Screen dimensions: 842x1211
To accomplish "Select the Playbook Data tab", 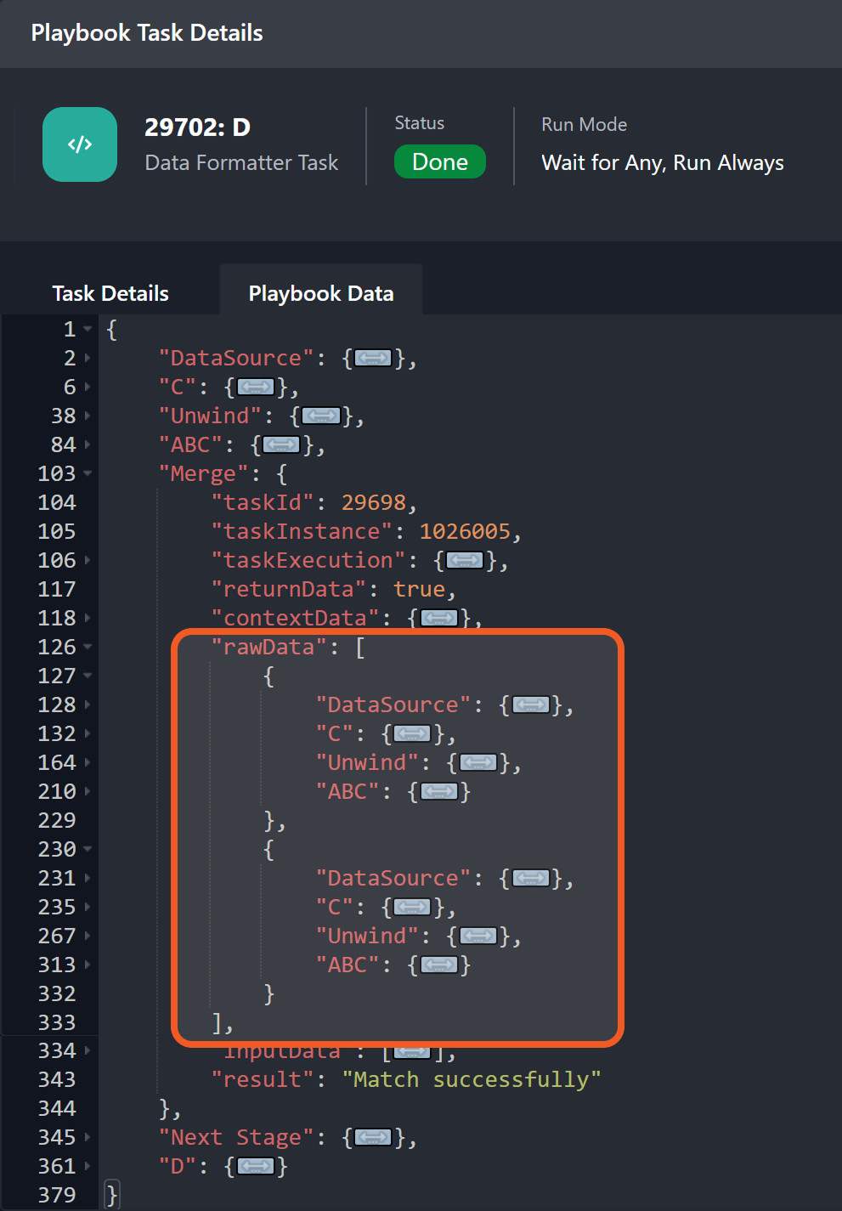I will point(320,293).
